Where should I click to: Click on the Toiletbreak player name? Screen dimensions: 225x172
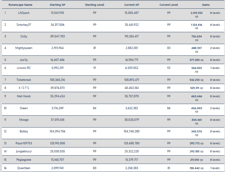[x=24, y=80]
